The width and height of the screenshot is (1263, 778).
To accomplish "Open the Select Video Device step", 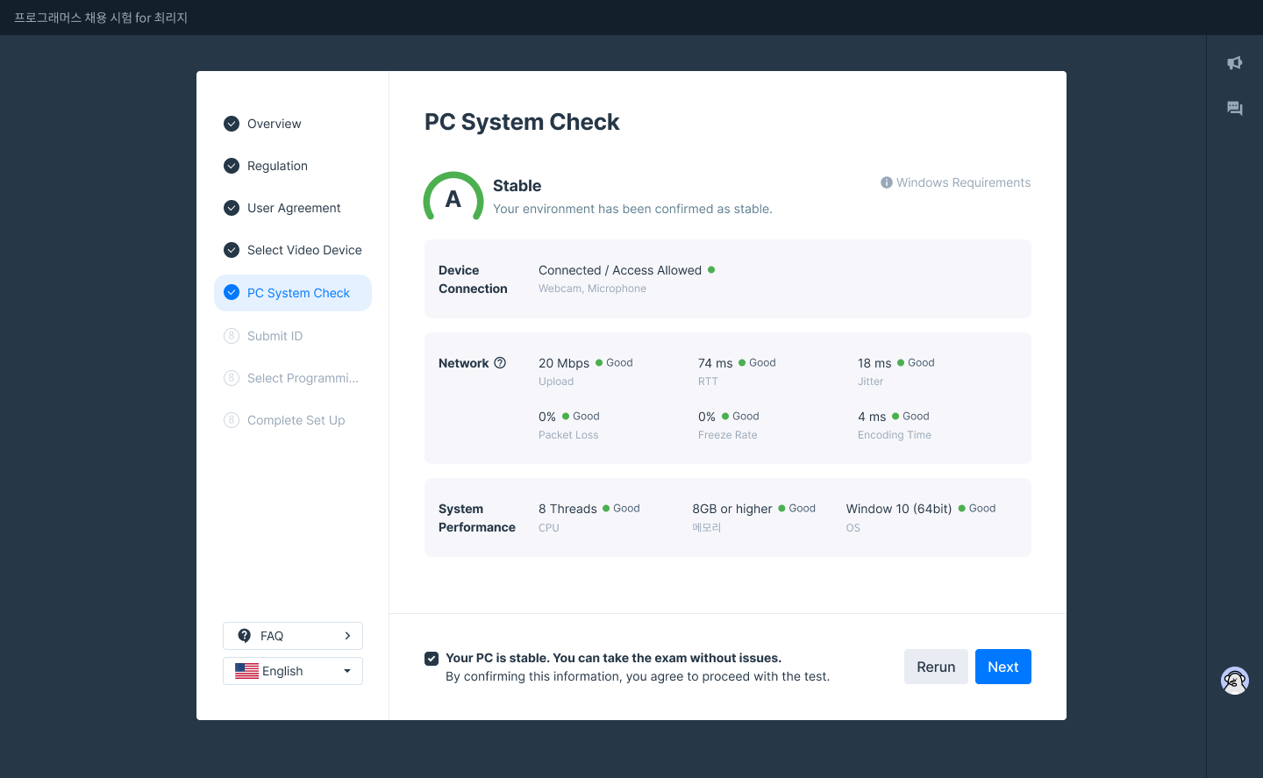I will (304, 250).
